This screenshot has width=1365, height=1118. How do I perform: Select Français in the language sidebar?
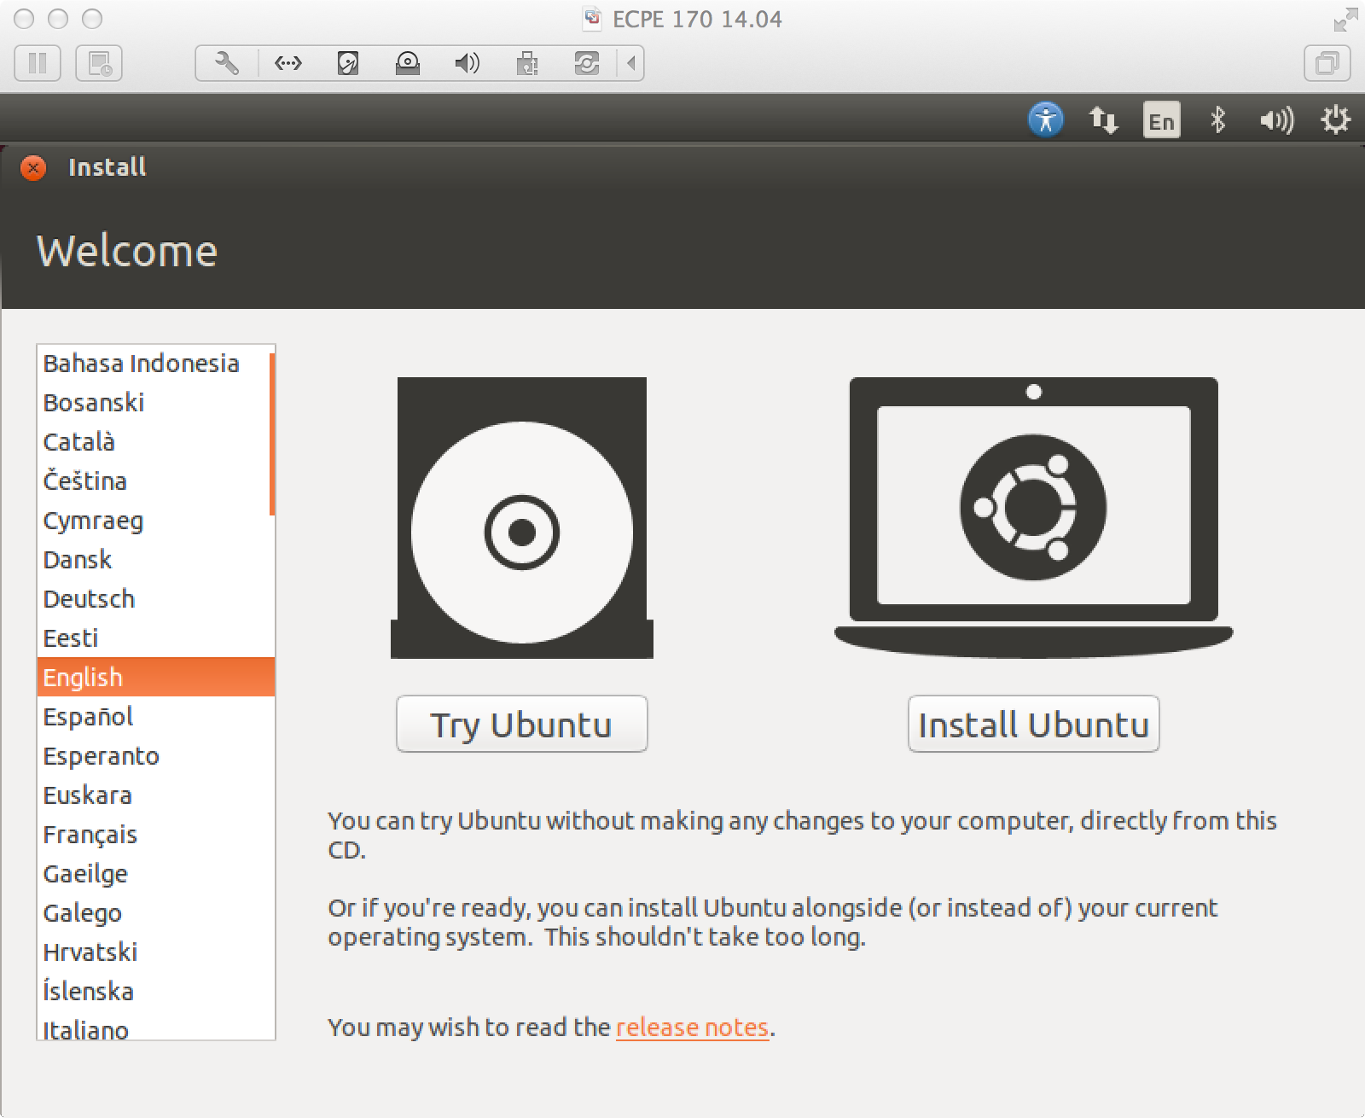coord(89,834)
